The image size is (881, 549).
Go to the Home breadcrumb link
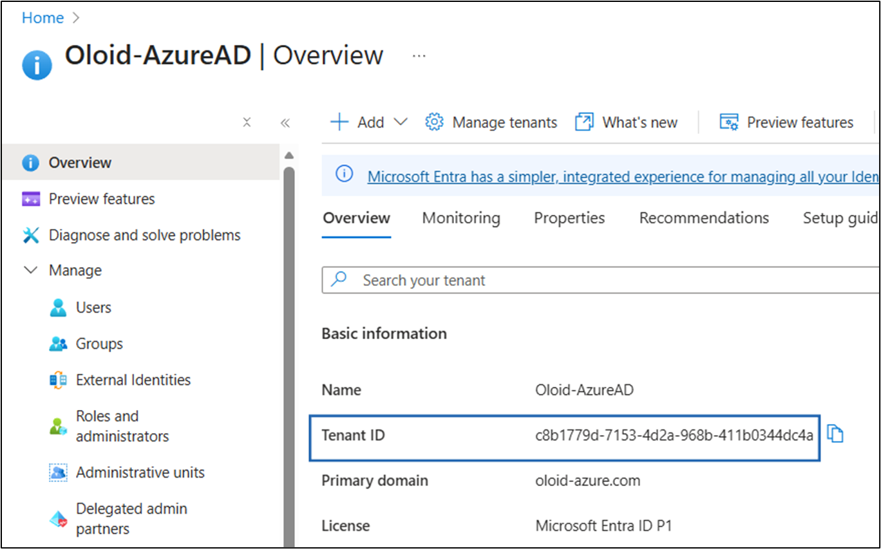pos(43,18)
